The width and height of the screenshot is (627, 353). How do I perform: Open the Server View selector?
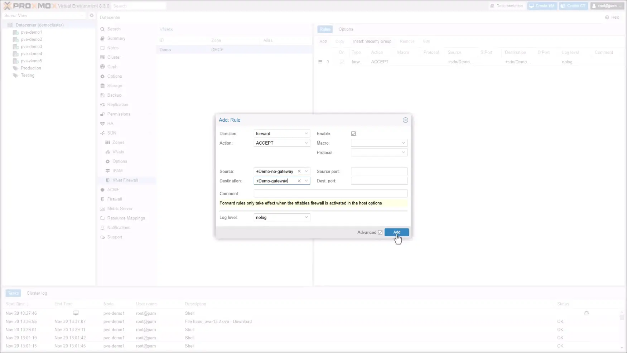[44, 15]
